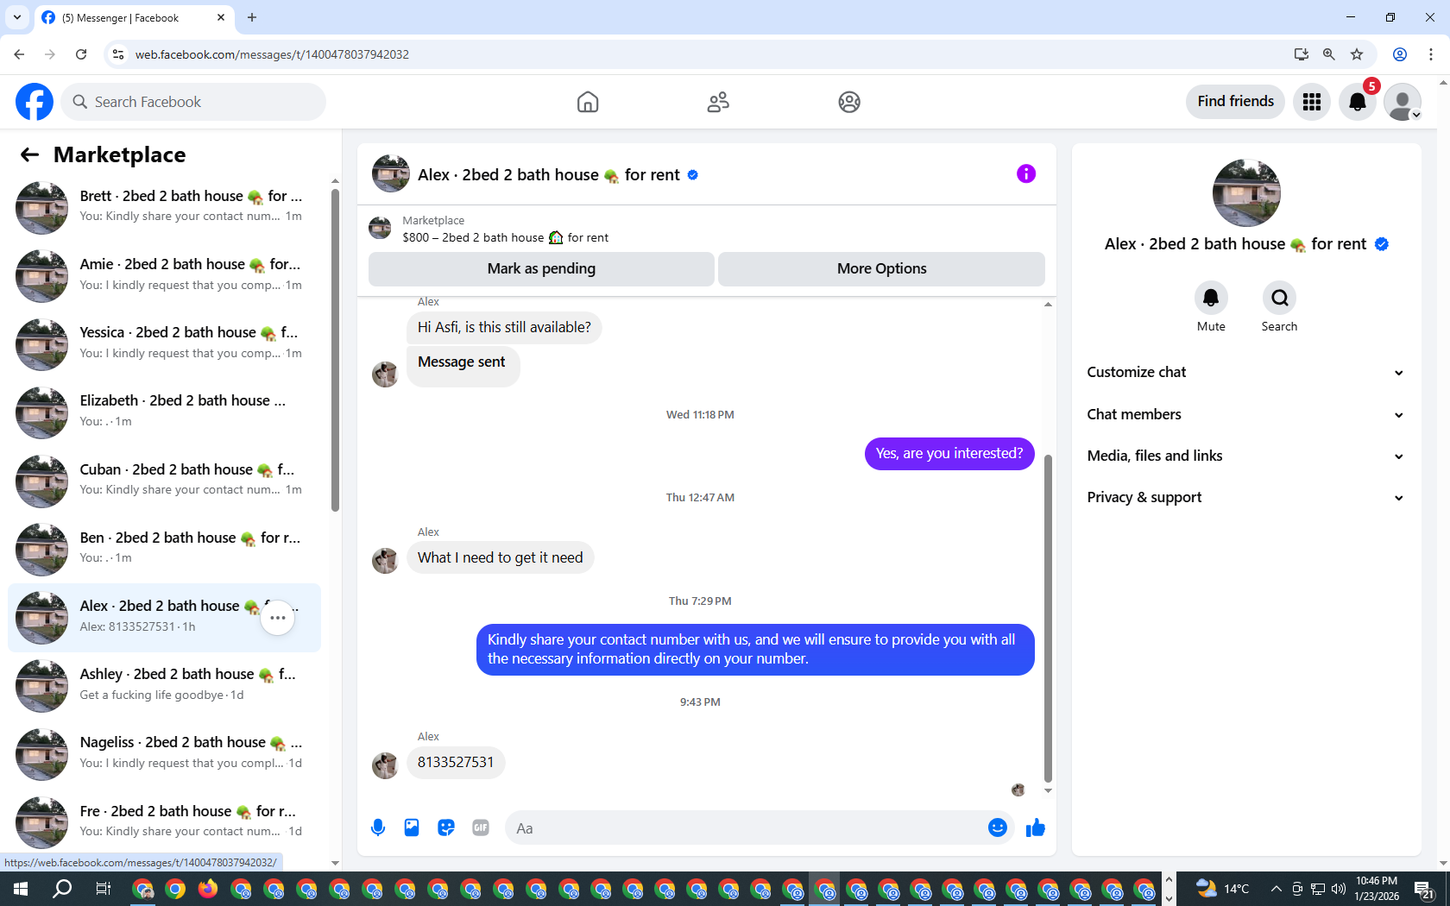The width and height of the screenshot is (1450, 906).
Task: Click the chat messages scrollbar
Action: [x=1048, y=619]
